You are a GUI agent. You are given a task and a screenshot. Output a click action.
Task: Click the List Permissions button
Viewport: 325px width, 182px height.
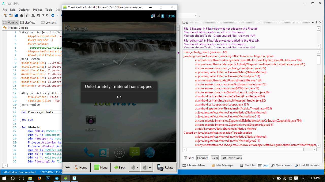[x=231, y=158]
